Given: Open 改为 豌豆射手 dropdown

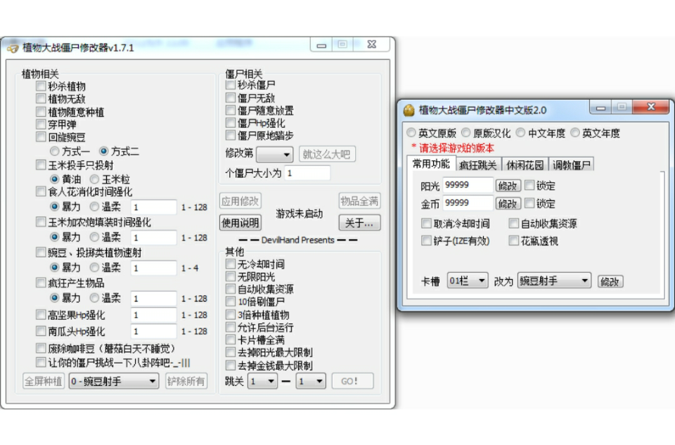Looking at the screenshot, I should pyautogui.click(x=554, y=281).
